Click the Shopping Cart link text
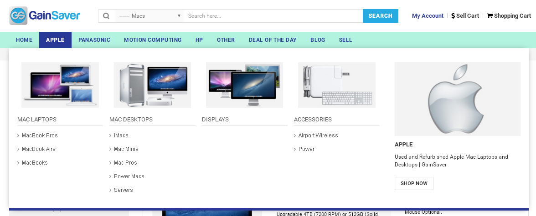Viewport: 536px width, 216px height. click(x=512, y=16)
